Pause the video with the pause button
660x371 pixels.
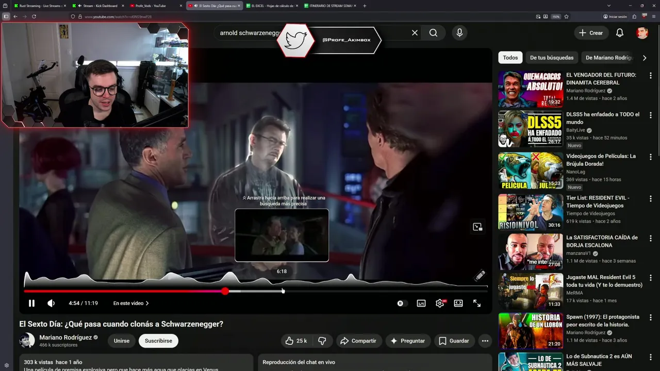click(31, 303)
